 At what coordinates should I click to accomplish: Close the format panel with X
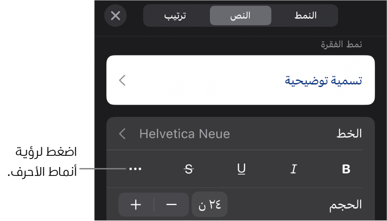[x=115, y=16]
